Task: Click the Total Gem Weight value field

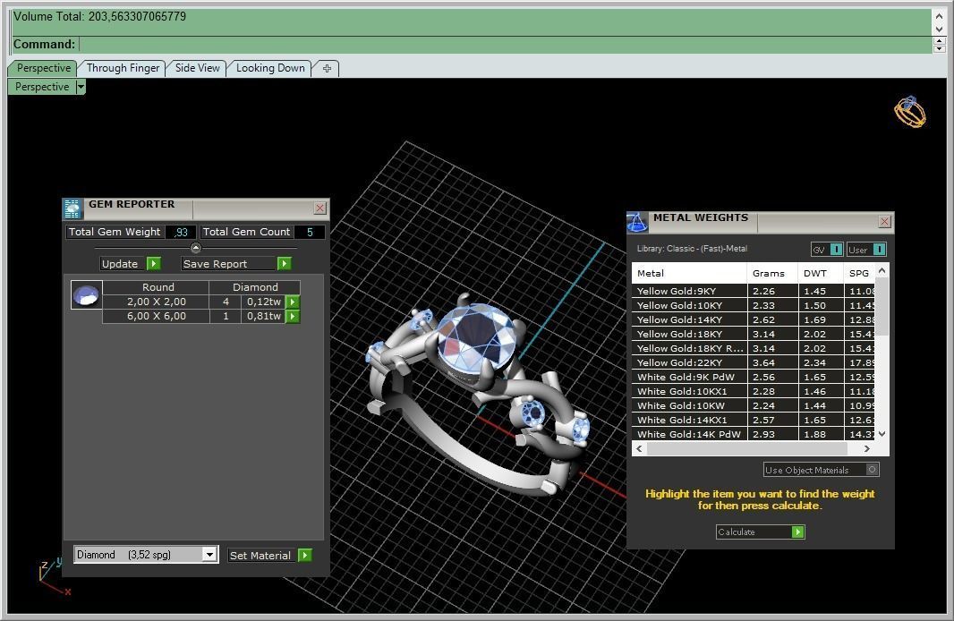Action: click(181, 233)
